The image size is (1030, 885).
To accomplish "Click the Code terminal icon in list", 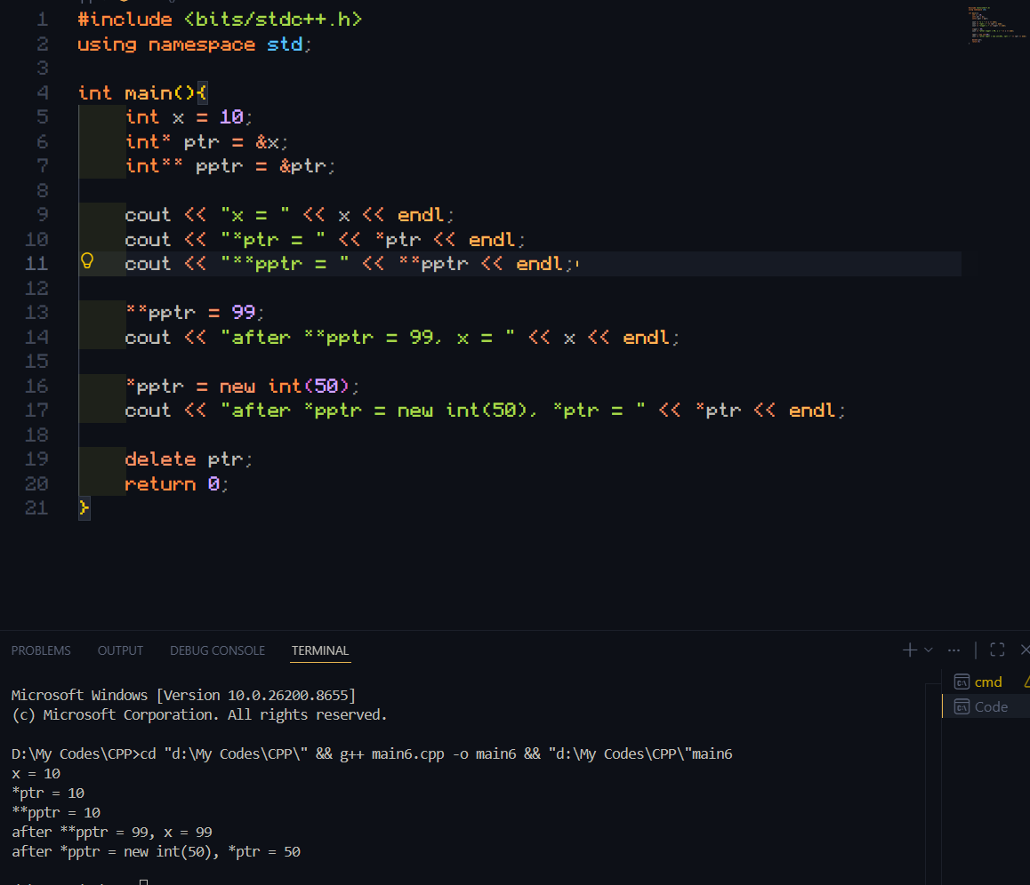I will tap(962, 706).
